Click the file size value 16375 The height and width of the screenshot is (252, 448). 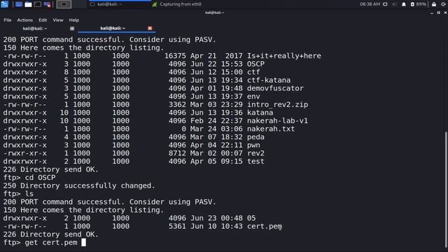pos(175,56)
